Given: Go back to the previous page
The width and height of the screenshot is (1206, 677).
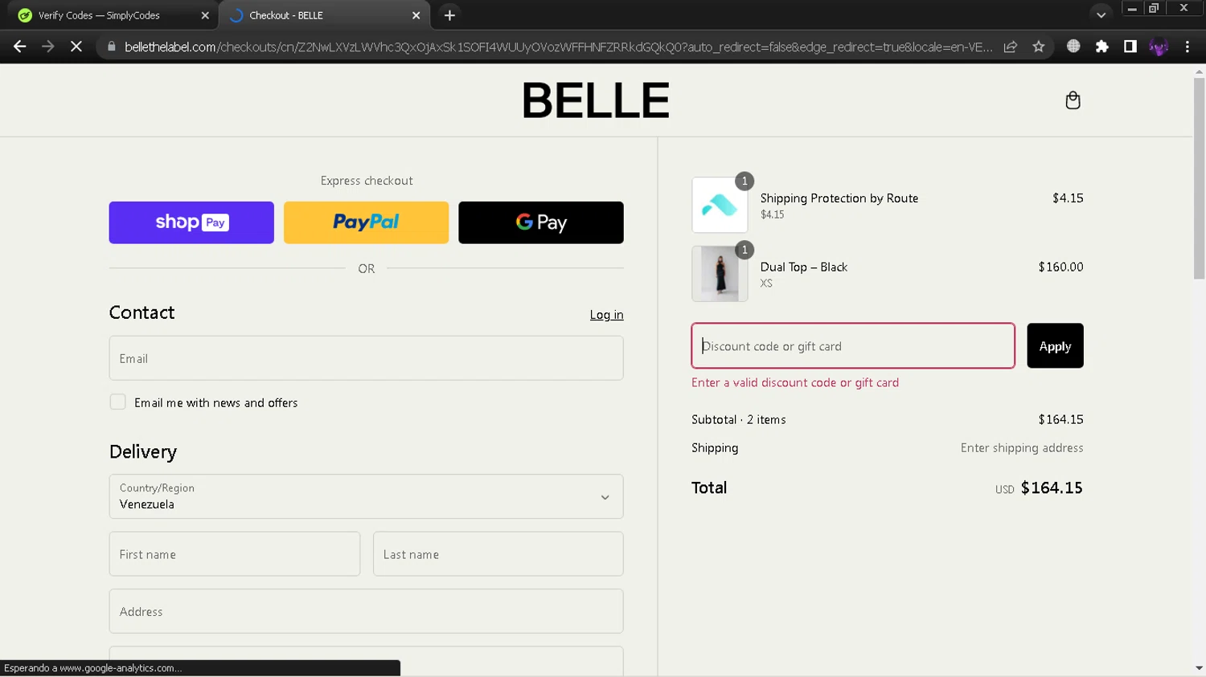Looking at the screenshot, I should coord(20,47).
